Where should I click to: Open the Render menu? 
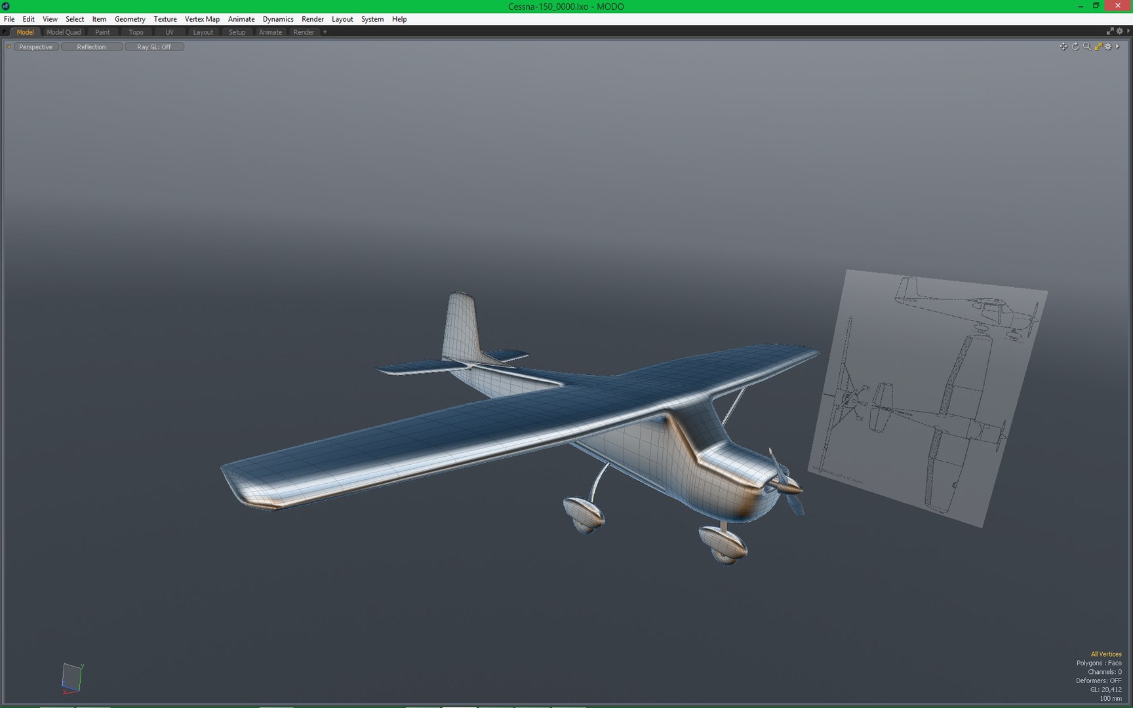click(x=313, y=19)
